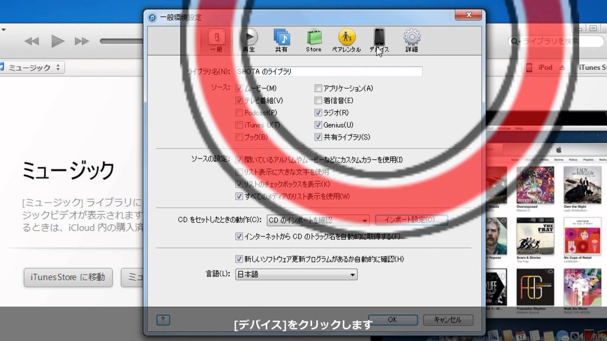607x341 pixels.
Task: Toggle the custom color for open albums checkbox
Action: [239, 160]
